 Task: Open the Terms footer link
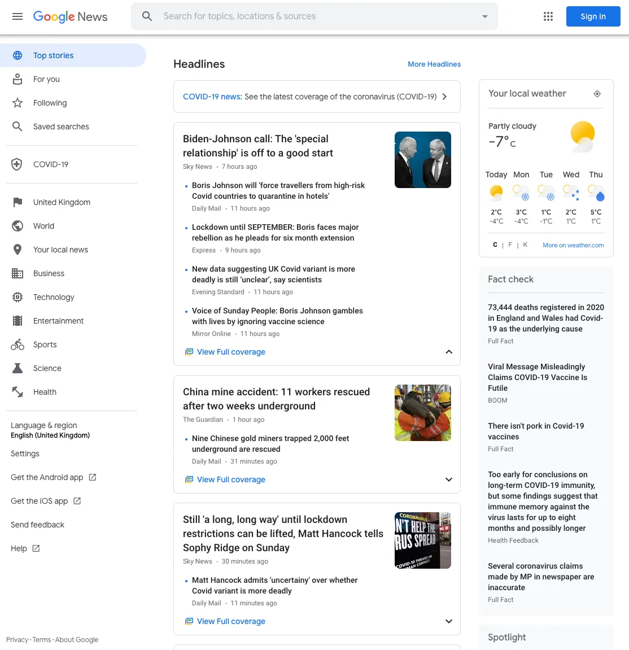(41, 640)
